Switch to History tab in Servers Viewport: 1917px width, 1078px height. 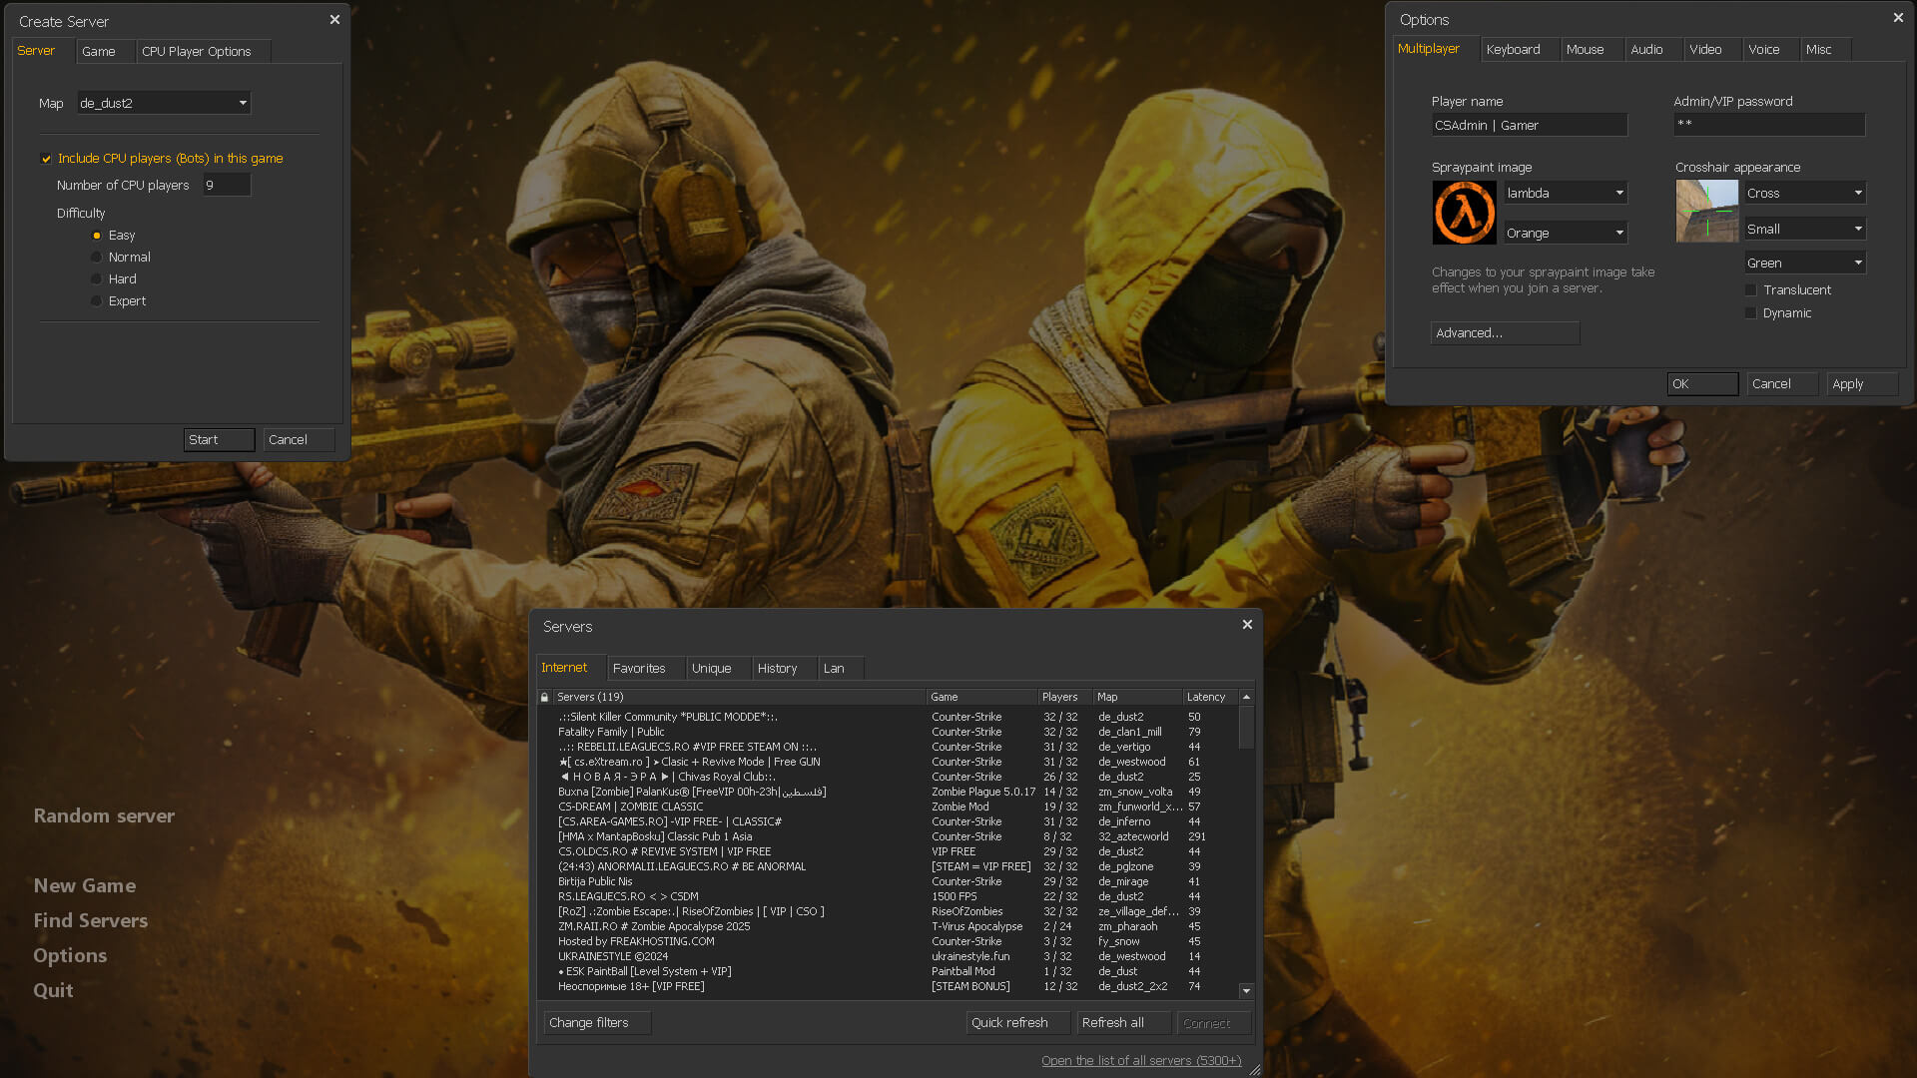click(x=785, y=668)
